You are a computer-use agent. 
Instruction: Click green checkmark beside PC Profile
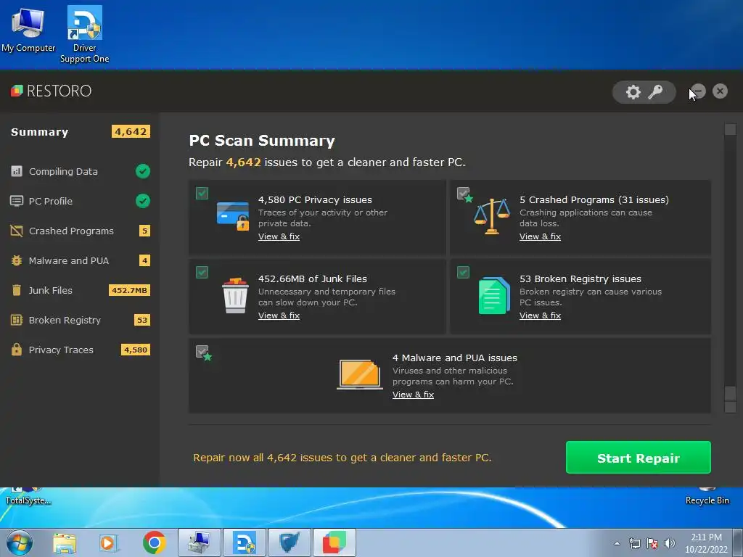(143, 202)
